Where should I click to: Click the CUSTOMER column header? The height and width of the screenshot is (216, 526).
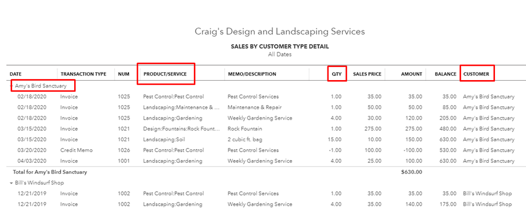pyautogui.click(x=476, y=74)
